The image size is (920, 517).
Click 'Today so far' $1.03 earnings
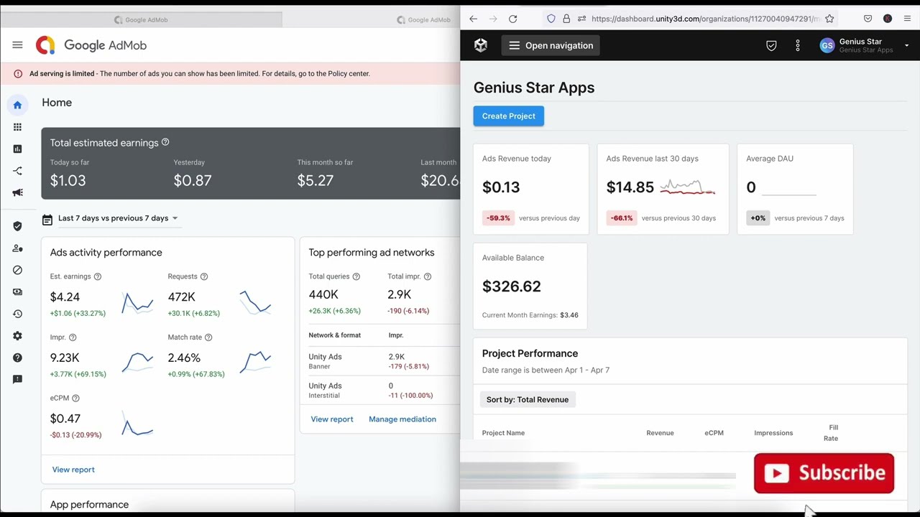68,180
